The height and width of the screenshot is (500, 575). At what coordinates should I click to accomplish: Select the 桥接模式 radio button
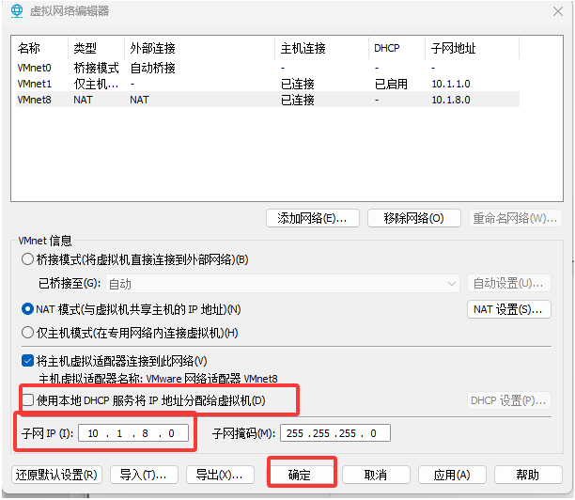click(27, 259)
